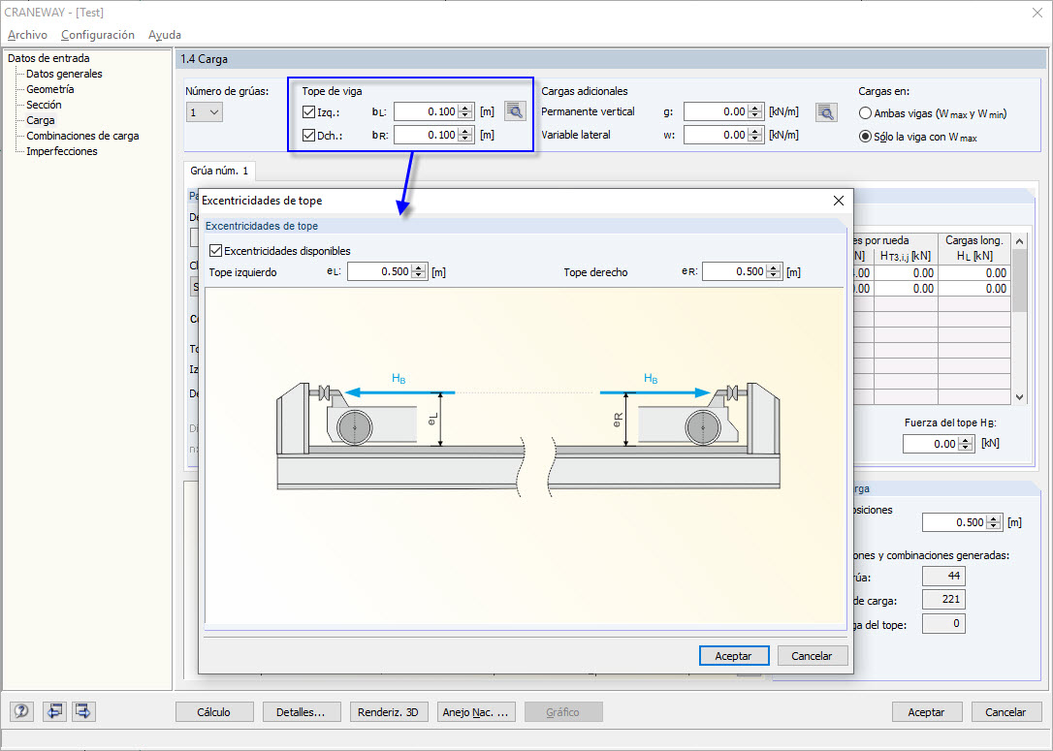Open the Archivo menu
1053x751 pixels.
tap(27, 35)
